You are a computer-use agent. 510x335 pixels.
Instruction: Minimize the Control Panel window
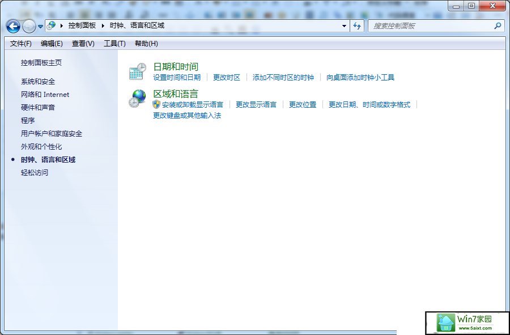coord(456,6)
